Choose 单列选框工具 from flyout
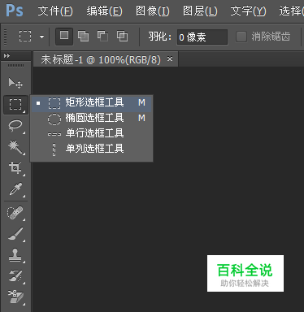Viewport: 304px width, 312px height. (x=92, y=149)
